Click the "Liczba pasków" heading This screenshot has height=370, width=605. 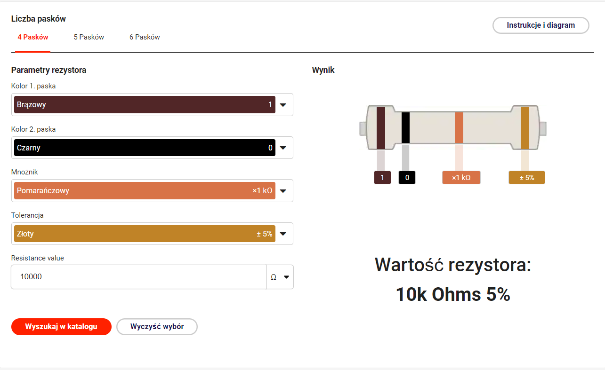39,19
